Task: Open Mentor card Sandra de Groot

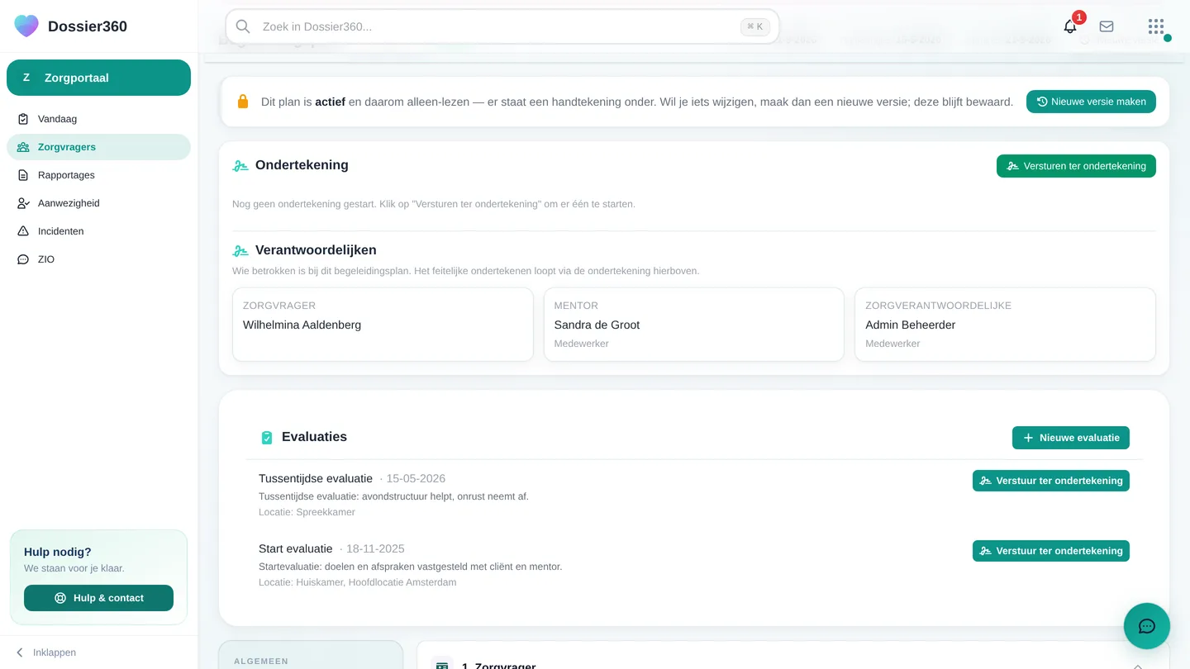Action: tap(694, 325)
